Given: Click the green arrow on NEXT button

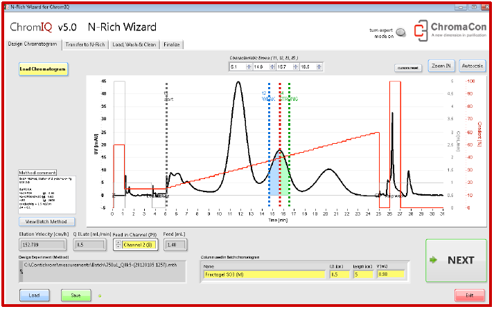Looking at the screenshot, I should 434,260.
